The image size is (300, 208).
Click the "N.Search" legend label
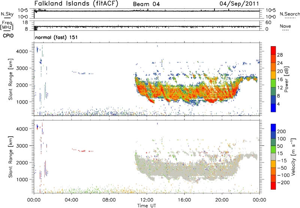289,14
